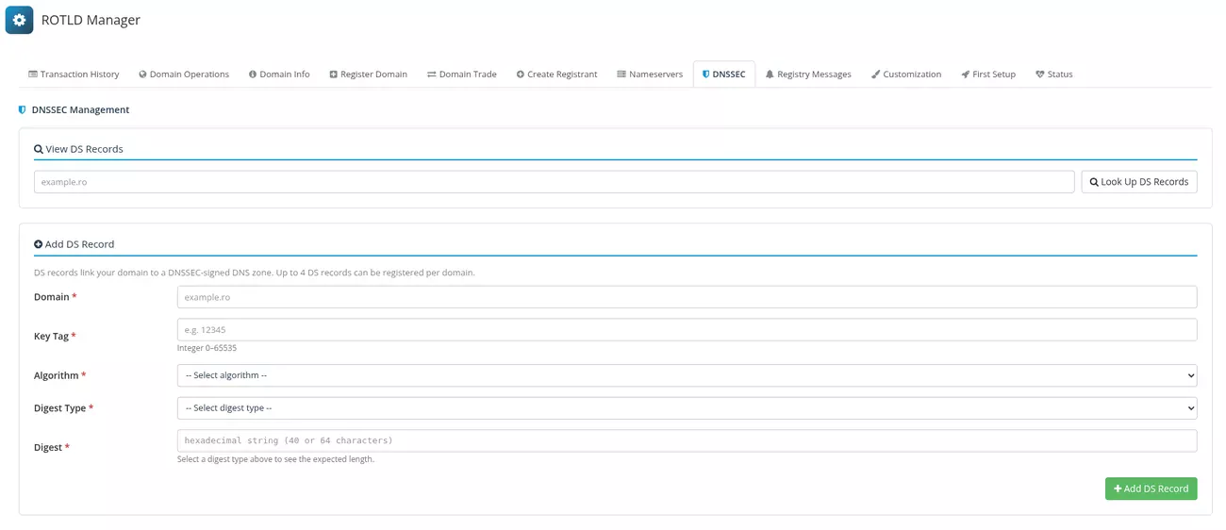Click the Domain input in Add DS Record
Viewport: 1226px width, 530px height.
click(687, 297)
